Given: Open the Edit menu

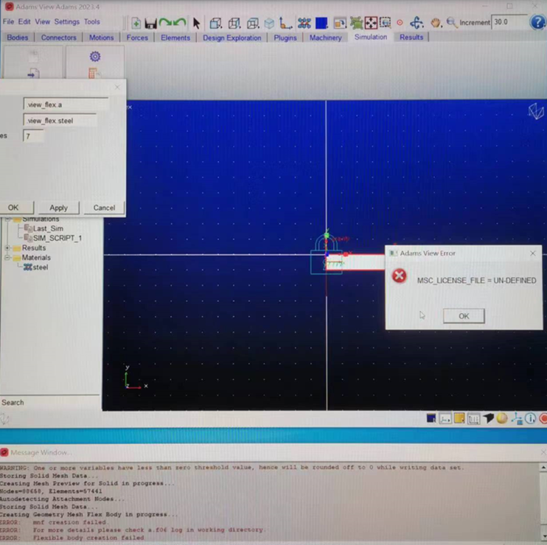Looking at the screenshot, I should pyautogui.click(x=24, y=21).
